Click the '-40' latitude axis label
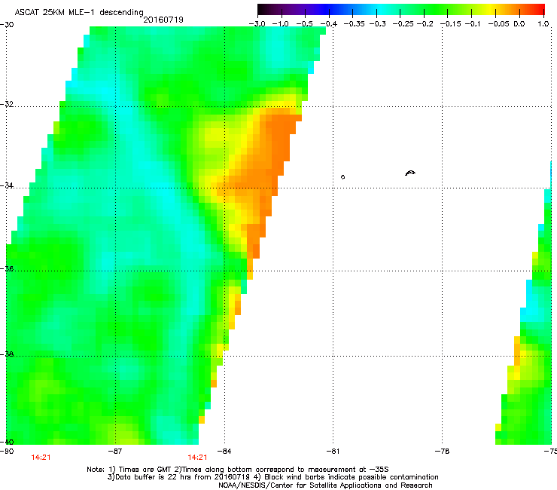 (x=7, y=442)
